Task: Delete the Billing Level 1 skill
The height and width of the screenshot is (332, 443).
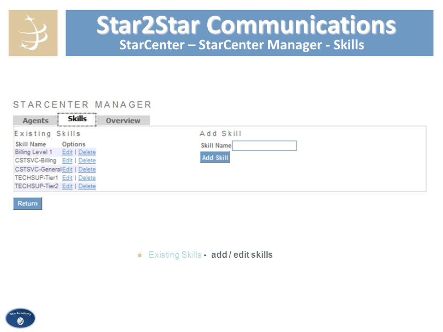Action: (x=87, y=152)
